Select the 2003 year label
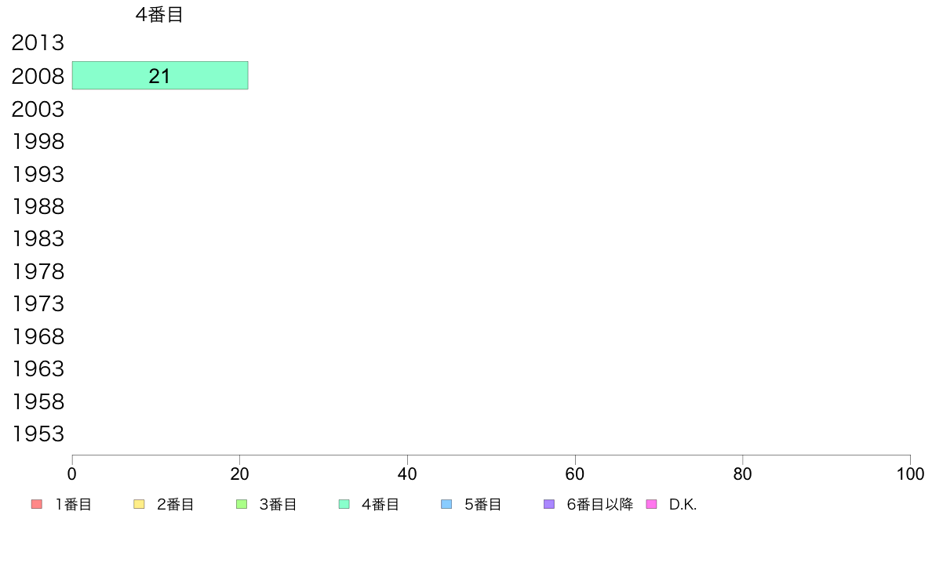 coord(38,109)
